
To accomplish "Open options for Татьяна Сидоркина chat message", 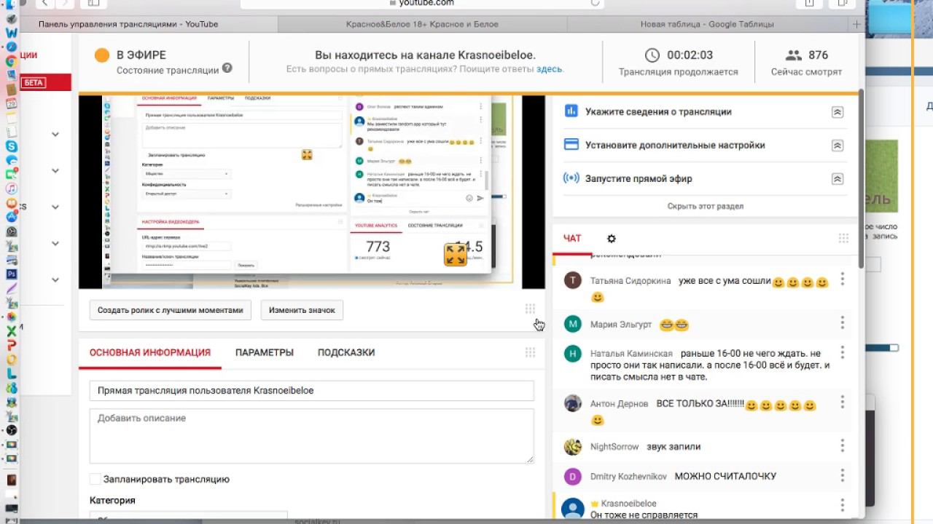I will pyautogui.click(x=842, y=279).
